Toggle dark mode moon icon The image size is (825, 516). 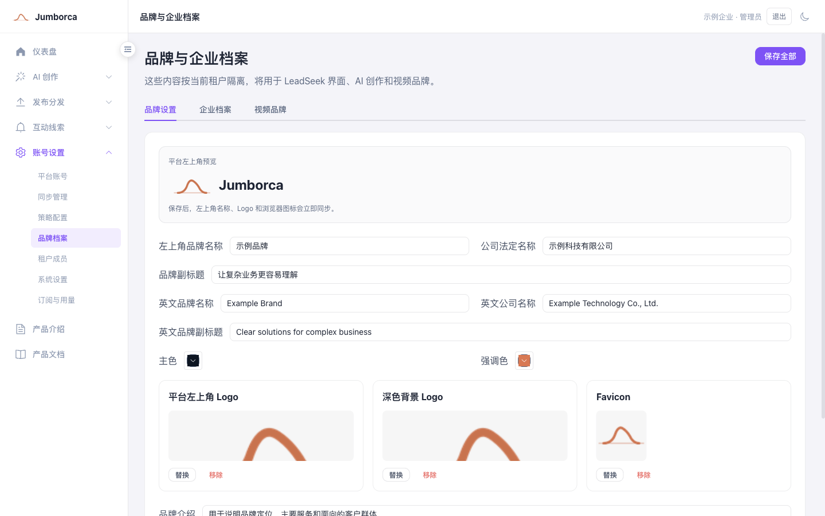(x=804, y=17)
